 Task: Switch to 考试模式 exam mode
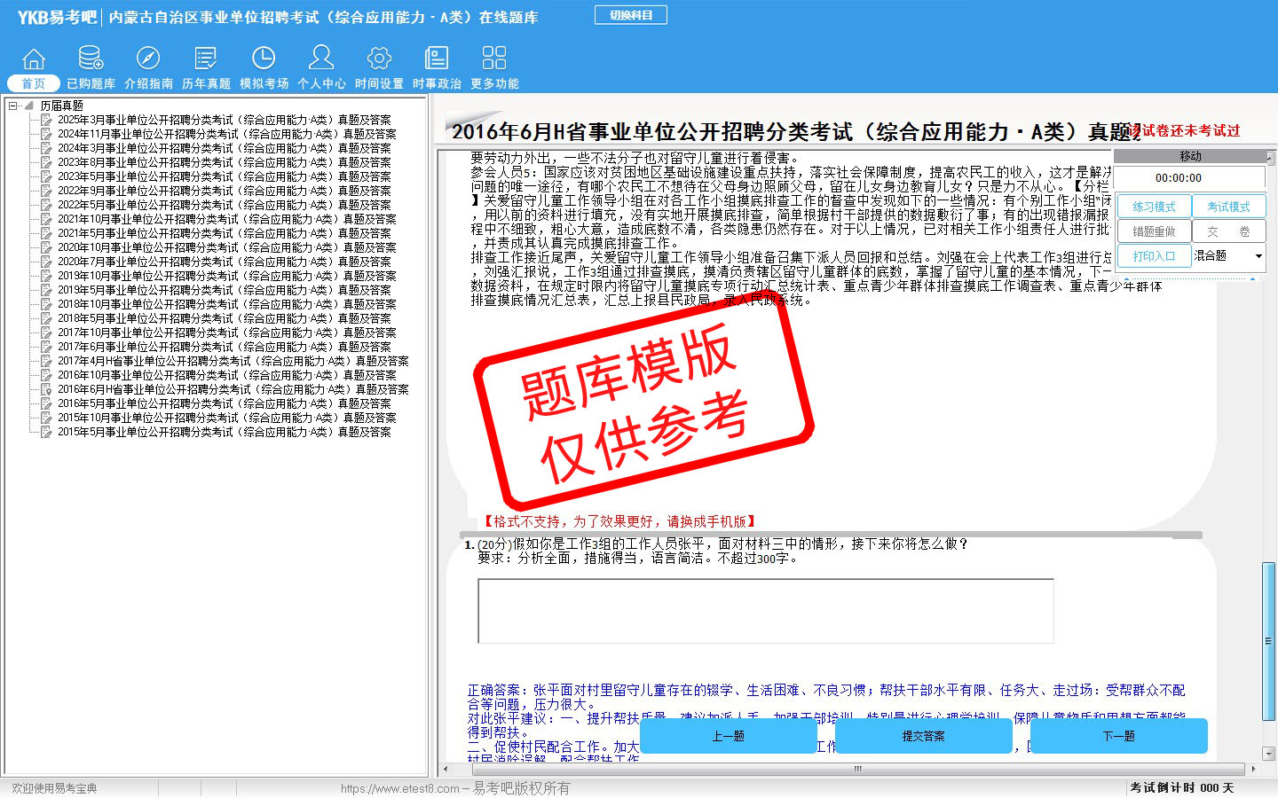[1228, 207]
